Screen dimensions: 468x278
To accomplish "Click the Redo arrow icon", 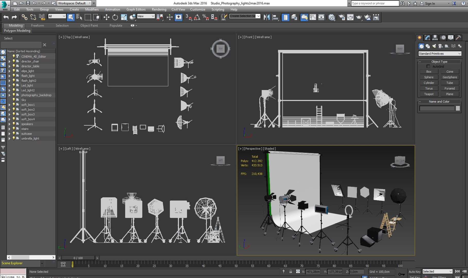I will tap(14, 17).
